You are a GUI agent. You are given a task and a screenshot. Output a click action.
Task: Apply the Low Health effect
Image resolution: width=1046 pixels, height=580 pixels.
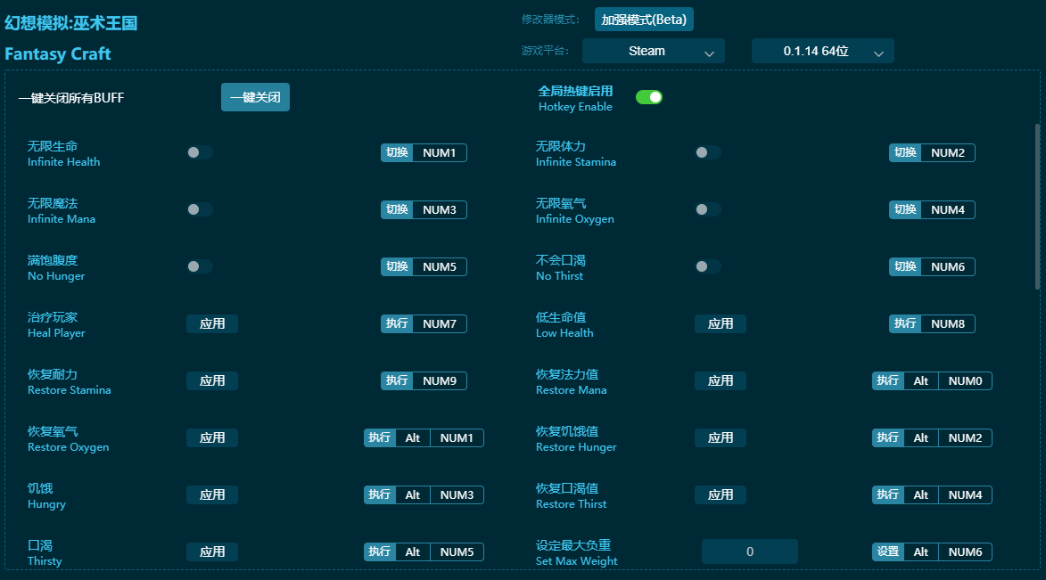pyautogui.click(x=721, y=323)
